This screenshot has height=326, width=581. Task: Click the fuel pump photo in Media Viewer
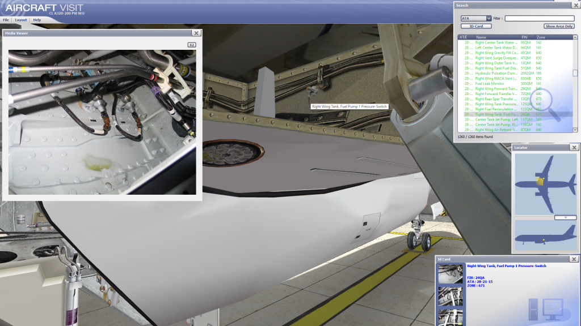click(102, 122)
